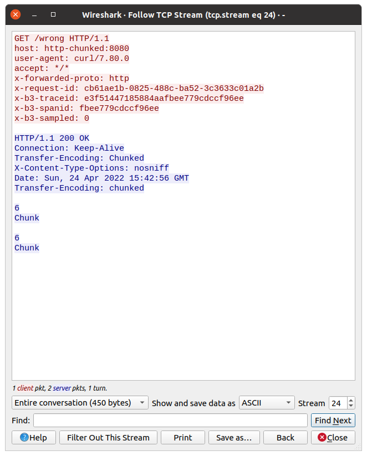
Task: Click inside the Find text field
Action: (166, 420)
